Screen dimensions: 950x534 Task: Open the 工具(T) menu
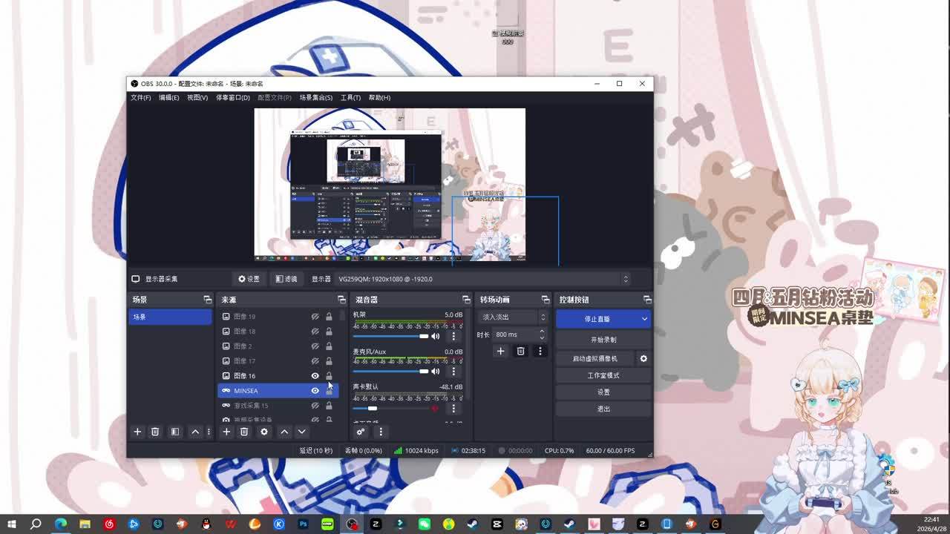coord(350,98)
